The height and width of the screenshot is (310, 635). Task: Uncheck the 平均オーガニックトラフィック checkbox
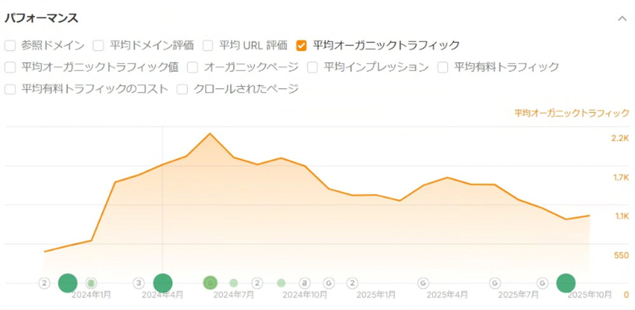[302, 45]
